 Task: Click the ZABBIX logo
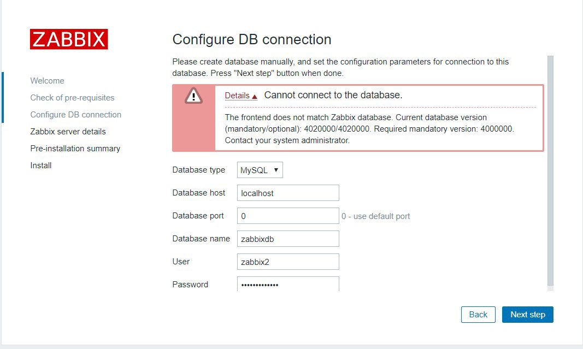(69, 39)
